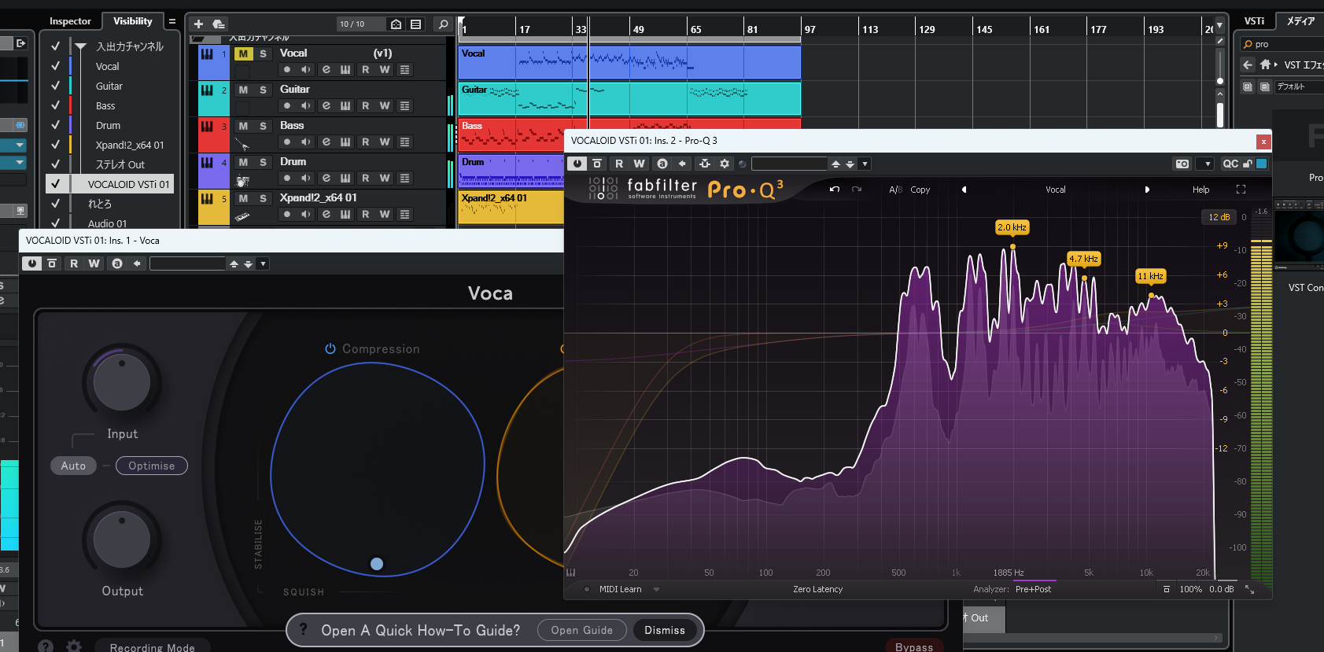Toggle visibility checkmark for Guitar
Screen dimensions: 1324x652
point(55,86)
